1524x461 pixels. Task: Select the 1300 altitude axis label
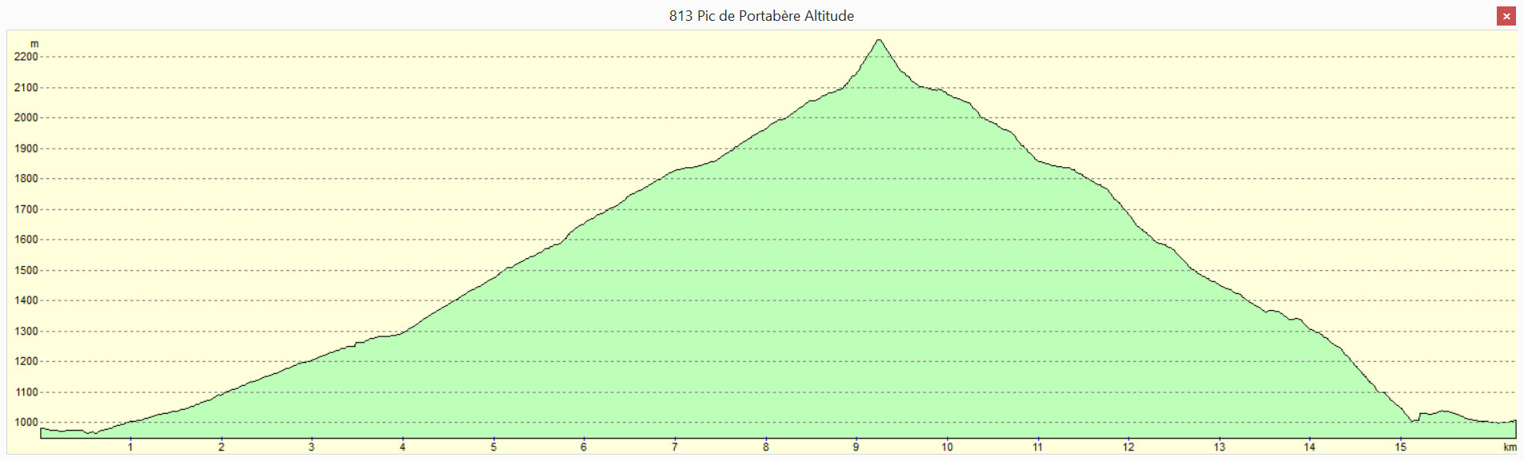(26, 331)
